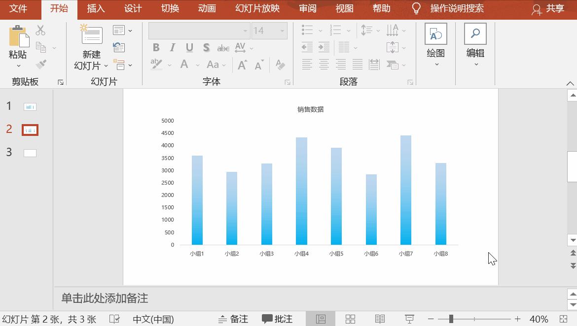
Task: Click the increase indent icon
Action: pyautogui.click(x=324, y=48)
